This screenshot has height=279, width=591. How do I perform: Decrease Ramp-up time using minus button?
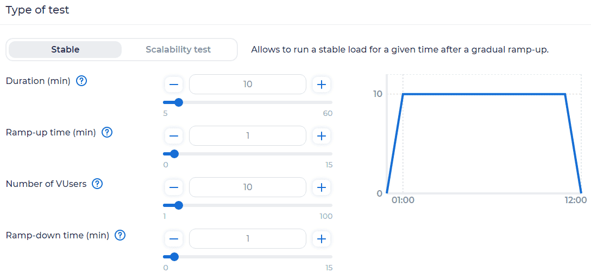pos(174,136)
